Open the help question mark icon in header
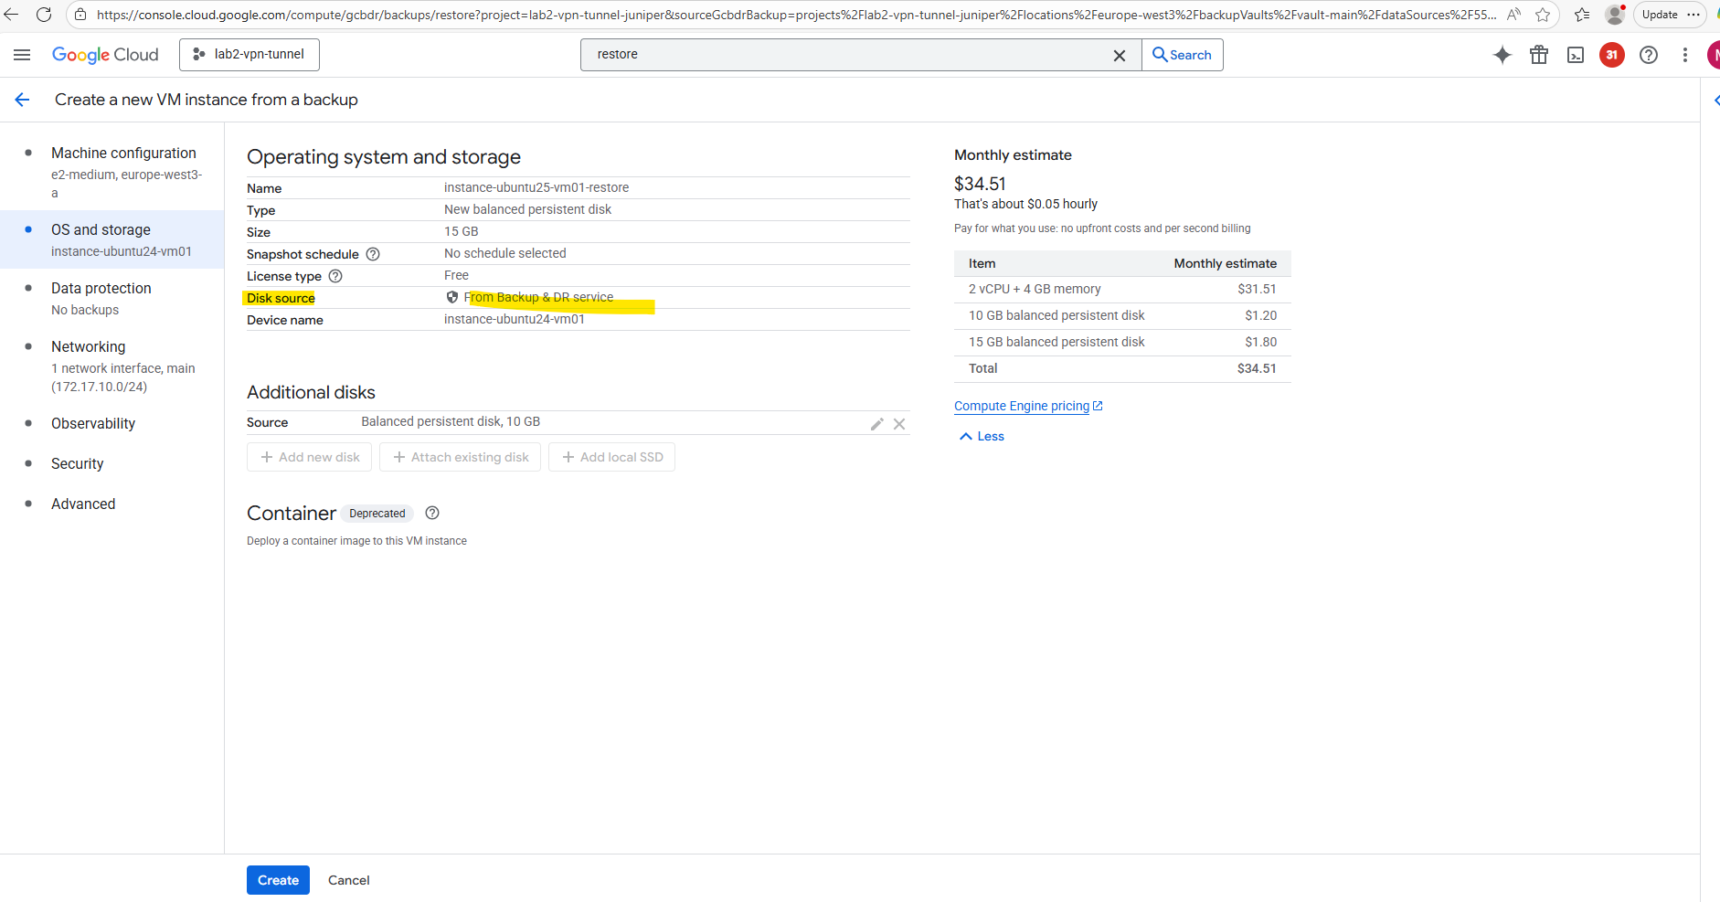 [1649, 55]
